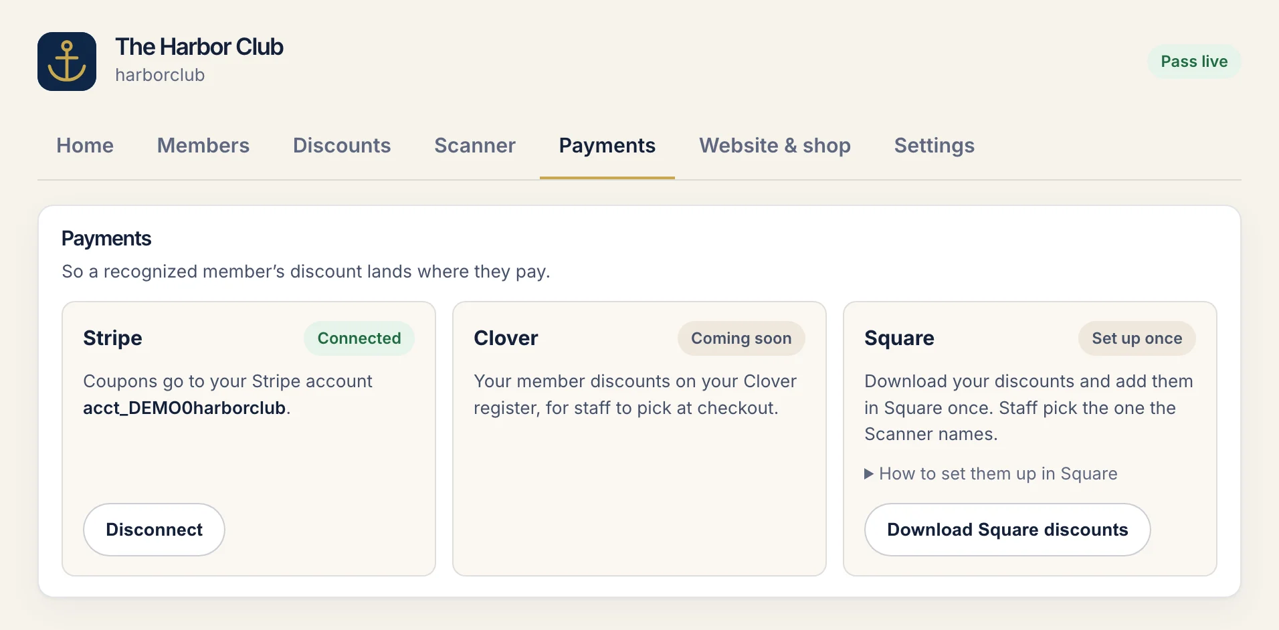Image resolution: width=1279 pixels, height=630 pixels.
Task: Navigate to the Settings tab
Action: tap(934, 146)
